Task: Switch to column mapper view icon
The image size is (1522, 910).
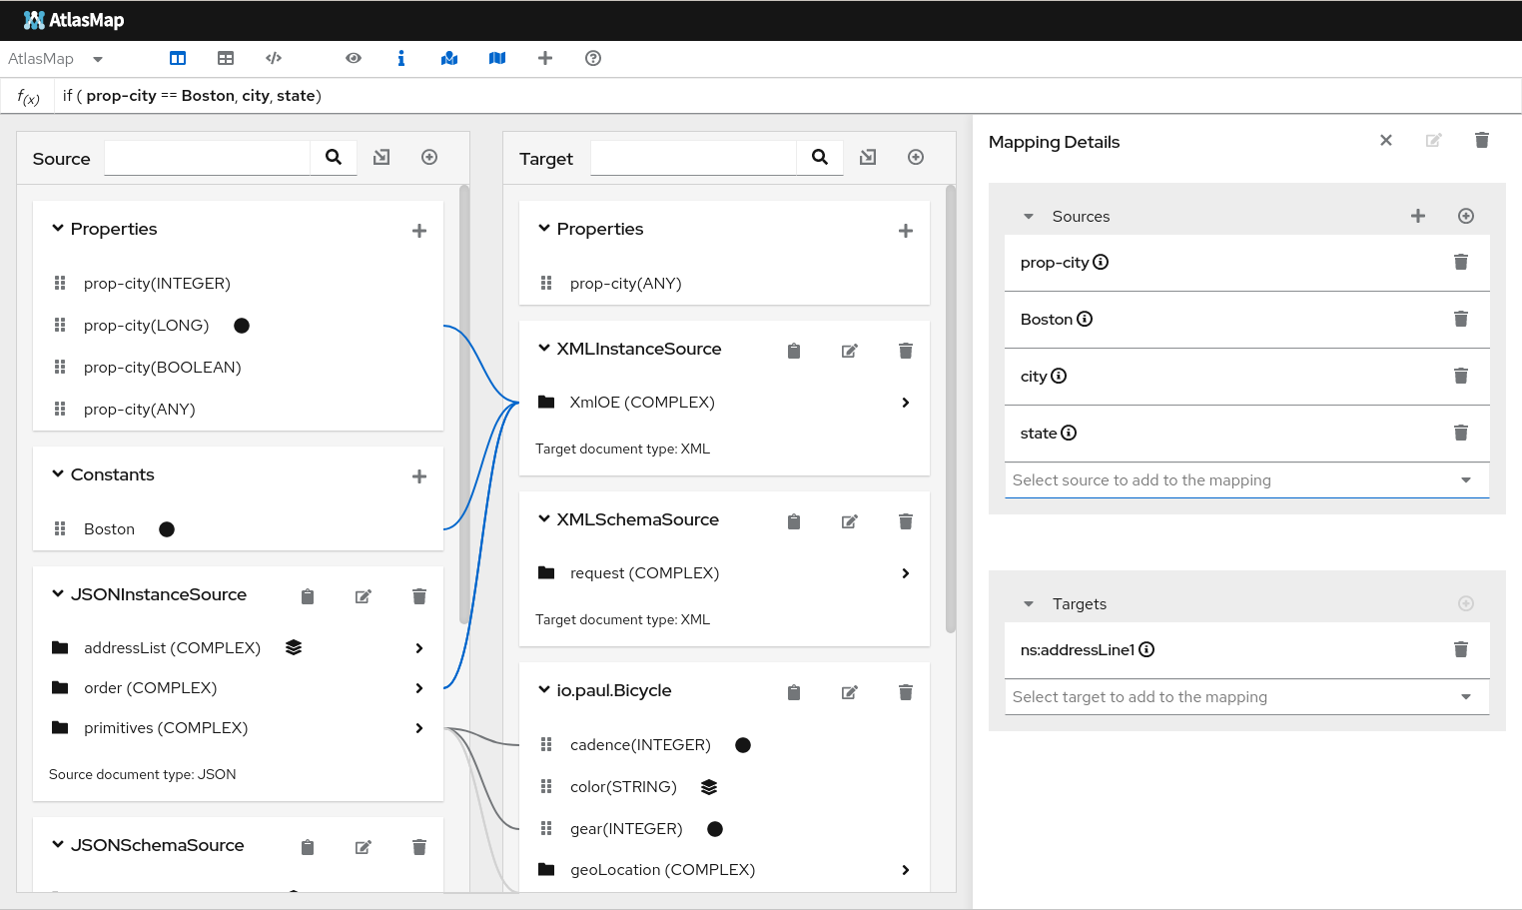Action: coord(178,58)
